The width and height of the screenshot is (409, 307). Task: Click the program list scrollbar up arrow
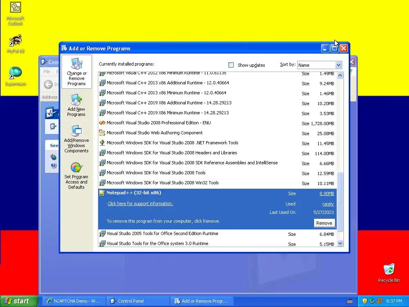point(340,76)
